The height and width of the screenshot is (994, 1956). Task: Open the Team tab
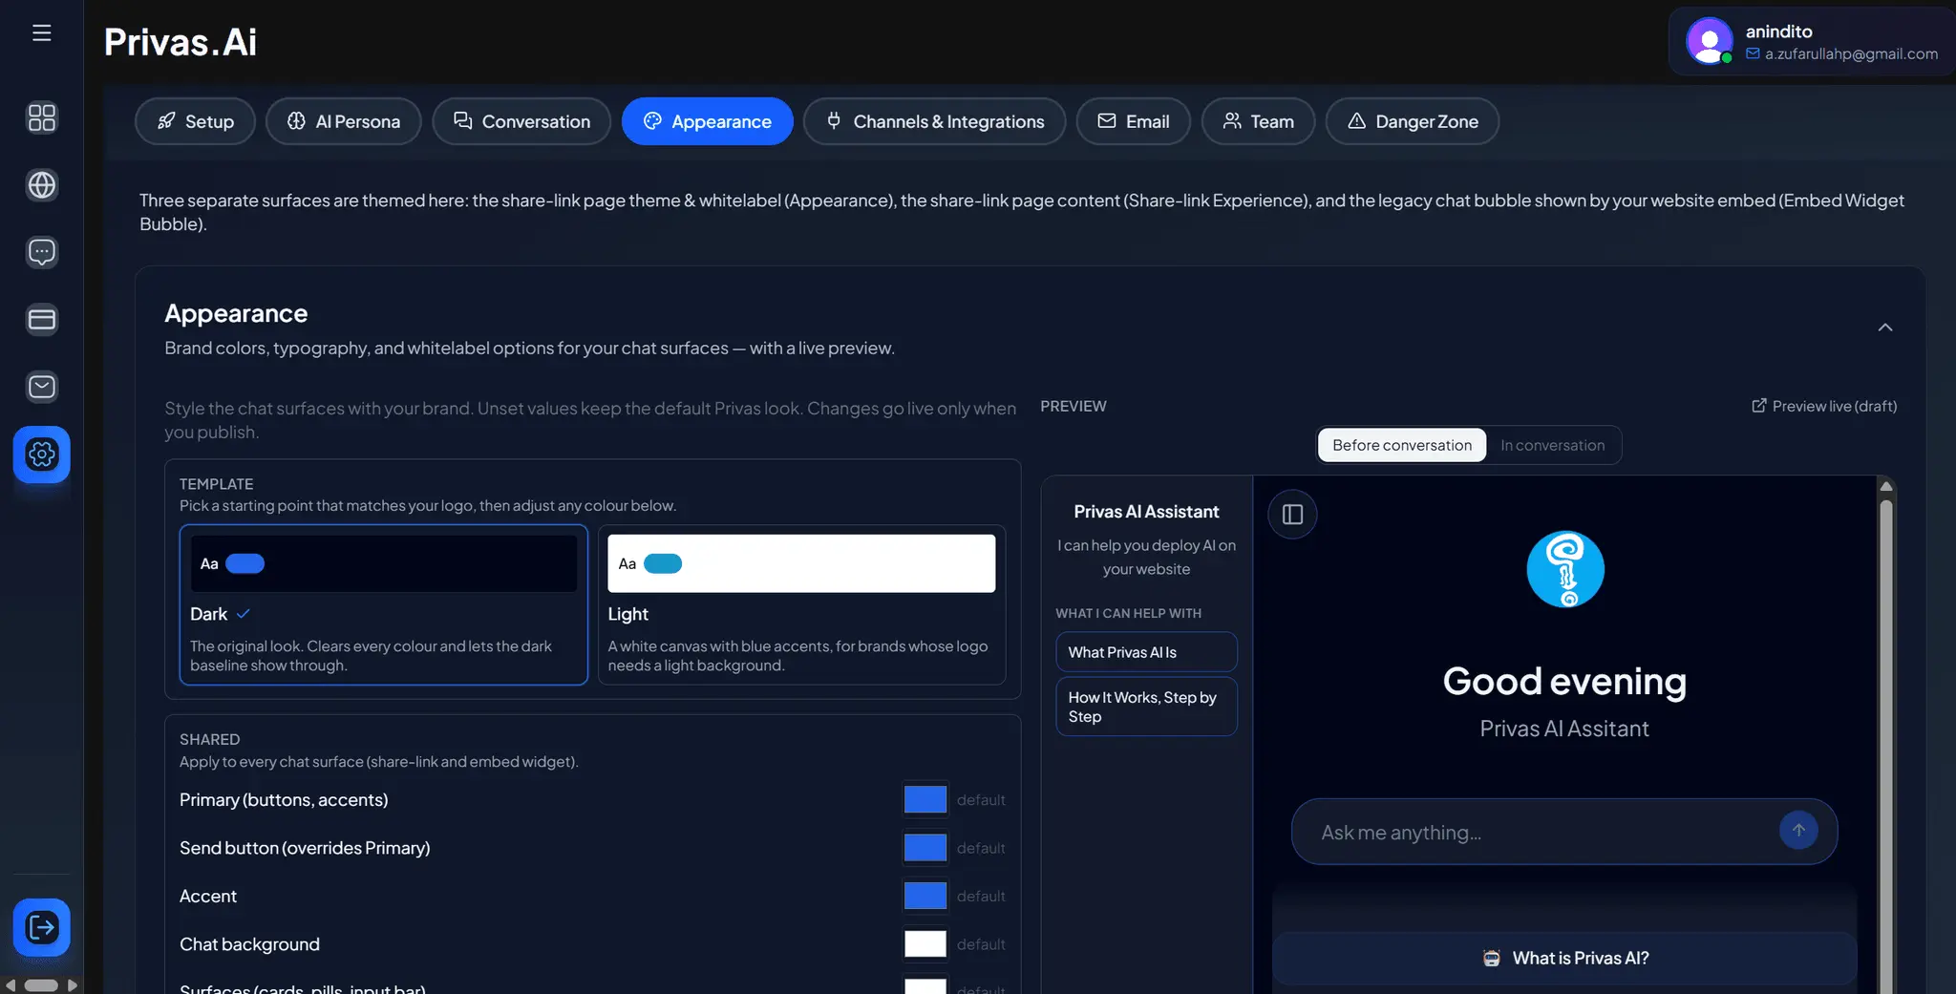[1259, 121]
